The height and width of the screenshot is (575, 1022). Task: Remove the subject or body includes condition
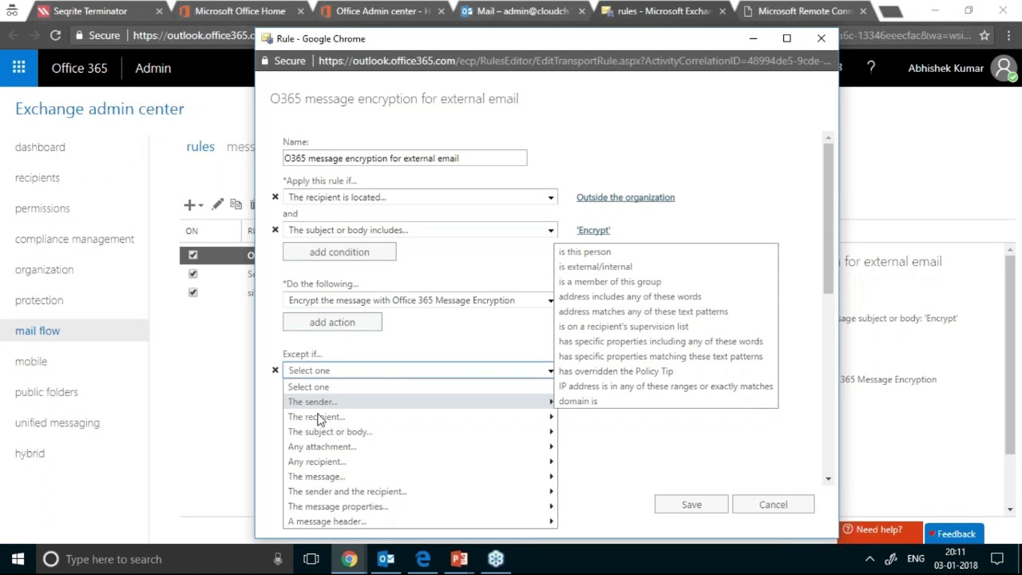click(x=275, y=229)
